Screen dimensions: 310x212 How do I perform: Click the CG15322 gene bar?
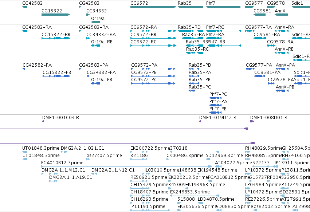56,15
